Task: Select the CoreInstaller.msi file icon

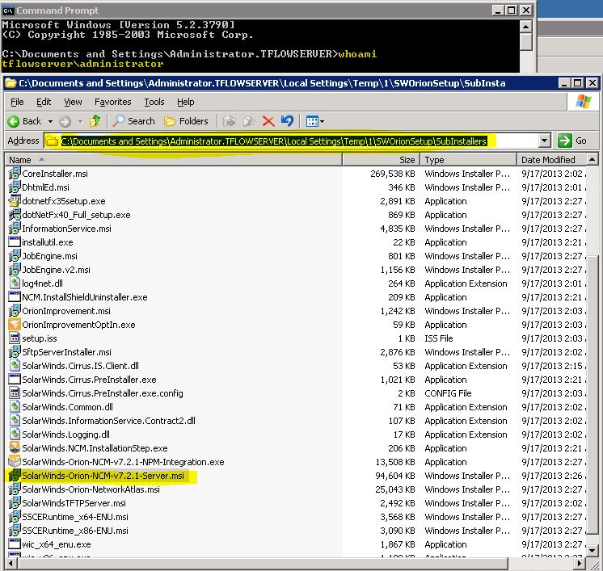Action: click(x=15, y=174)
